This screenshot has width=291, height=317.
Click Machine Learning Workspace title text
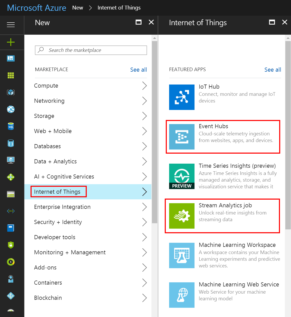pos(237,245)
